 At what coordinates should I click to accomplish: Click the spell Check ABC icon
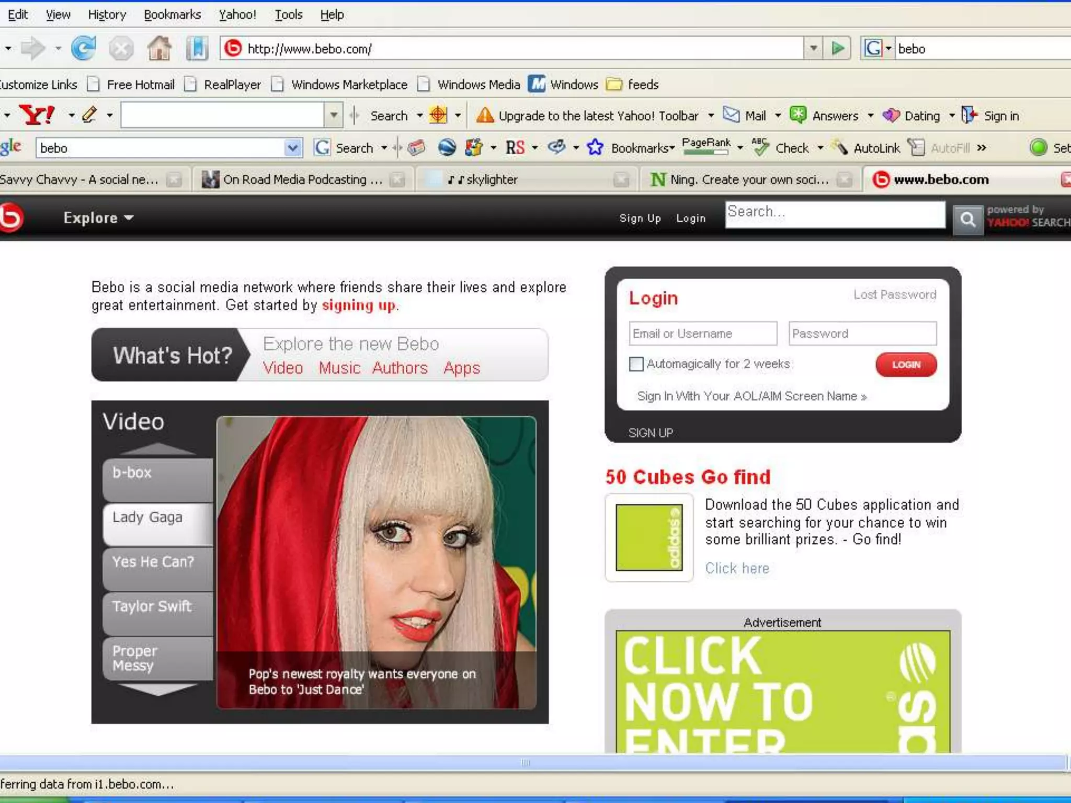[x=760, y=148]
